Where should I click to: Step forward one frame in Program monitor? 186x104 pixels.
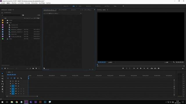[144, 68]
